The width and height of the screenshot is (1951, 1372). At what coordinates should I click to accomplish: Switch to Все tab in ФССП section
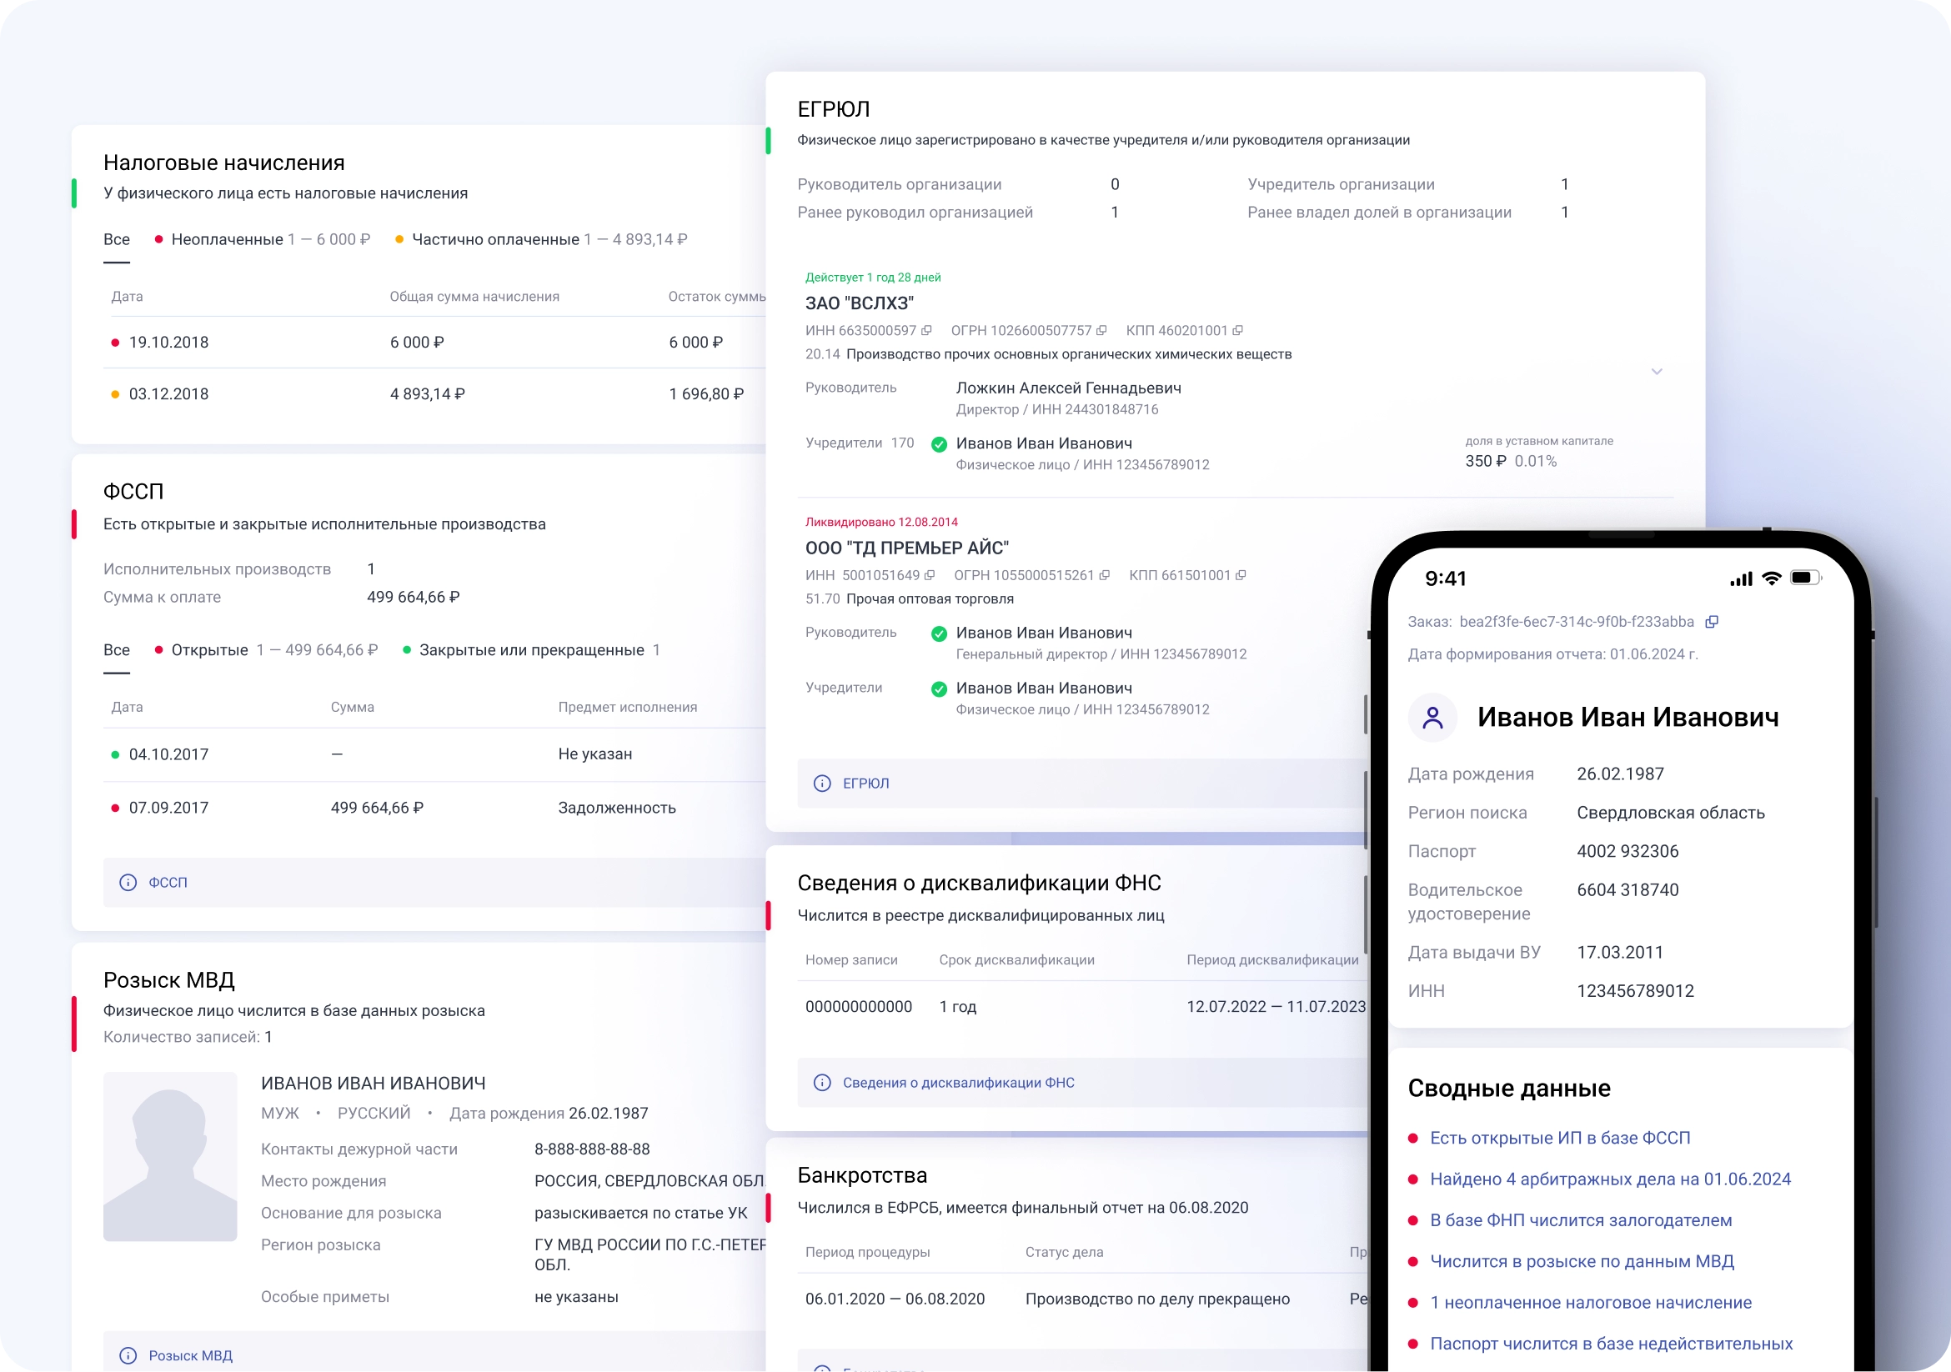click(117, 650)
